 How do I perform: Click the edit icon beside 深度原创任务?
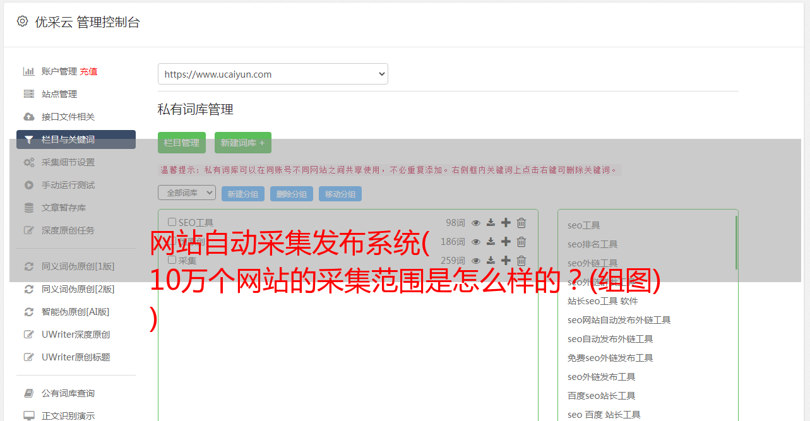tap(29, 230)
